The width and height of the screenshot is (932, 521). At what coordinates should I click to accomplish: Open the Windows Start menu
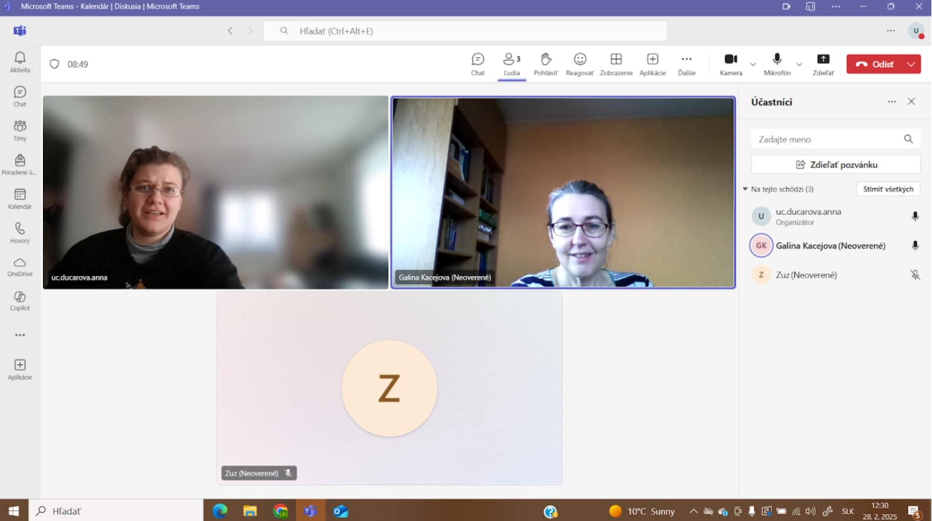click(x=14, y=511)
